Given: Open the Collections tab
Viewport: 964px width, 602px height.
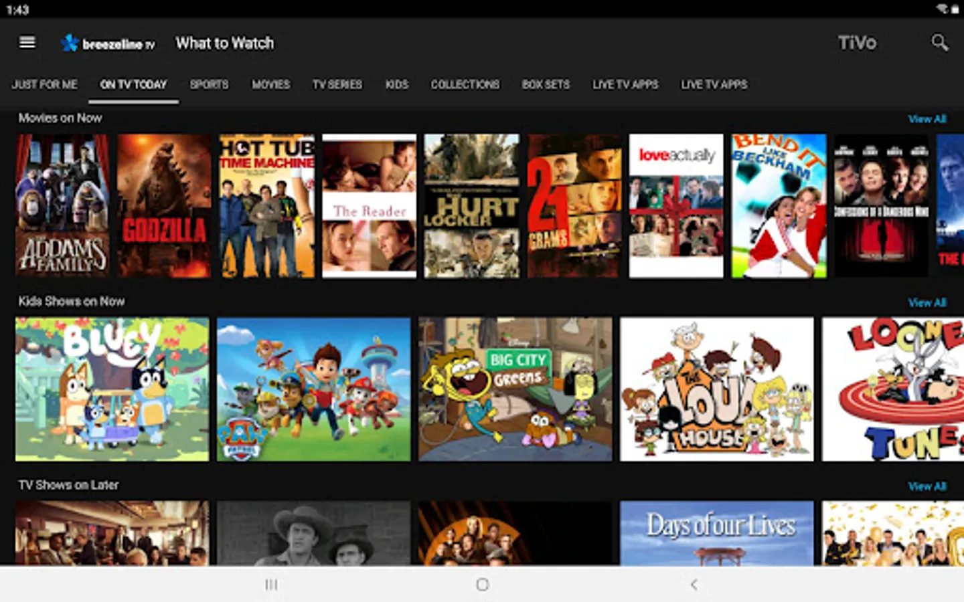Looking at the screenshot, I should pyautogui.click(x=465, y=84).
